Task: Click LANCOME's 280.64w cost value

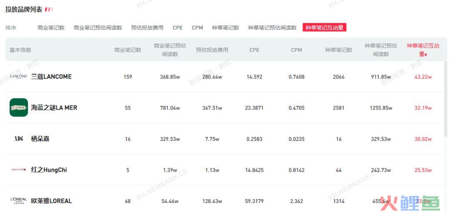Action: point(212,77)
